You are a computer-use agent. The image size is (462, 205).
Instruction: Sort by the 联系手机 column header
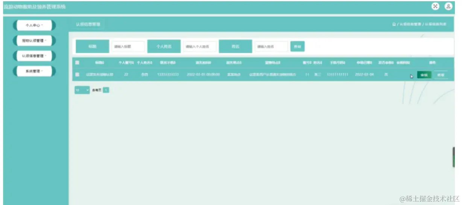tap(168, 62)
